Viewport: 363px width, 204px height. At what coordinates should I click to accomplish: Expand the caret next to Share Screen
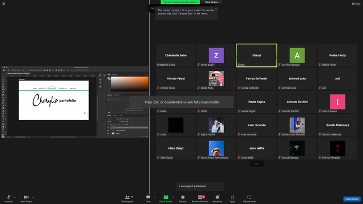[173, 197]
